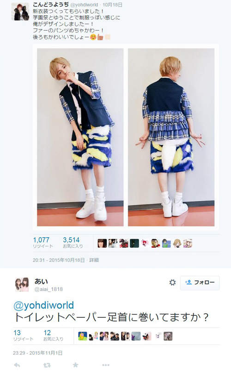Click the retweet icon below the reply
The width and height of the screenshot is (231, 371).
[47, 365]
